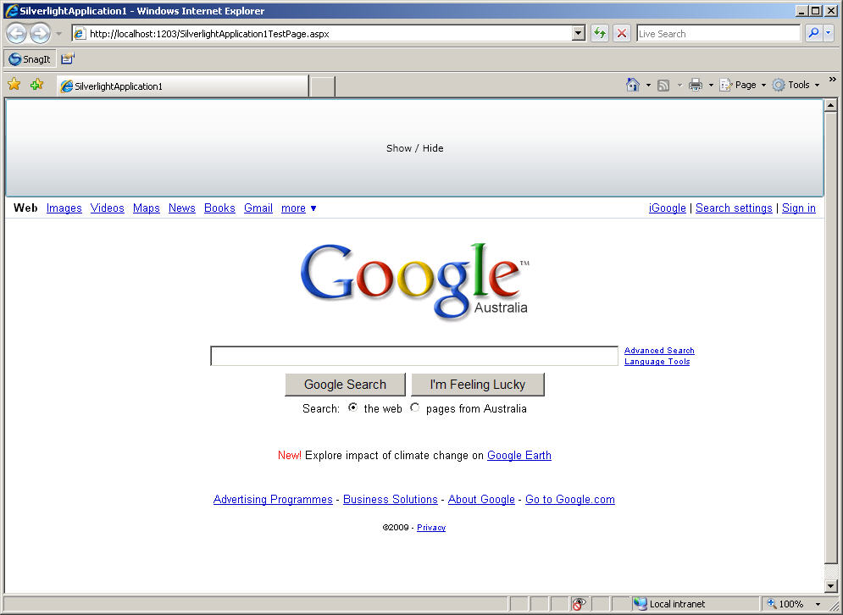This screenshot has height=615, width=843.
Task: Click the browser Back arrow button
Action: coord(16,33)
